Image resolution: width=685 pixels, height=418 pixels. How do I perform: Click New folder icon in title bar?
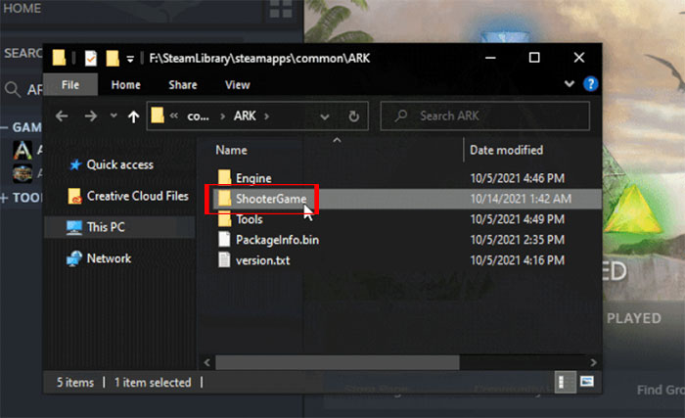coord(113,58)
